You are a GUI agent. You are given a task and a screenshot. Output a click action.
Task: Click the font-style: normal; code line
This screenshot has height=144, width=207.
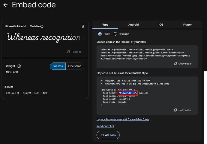tap(115, 102)
